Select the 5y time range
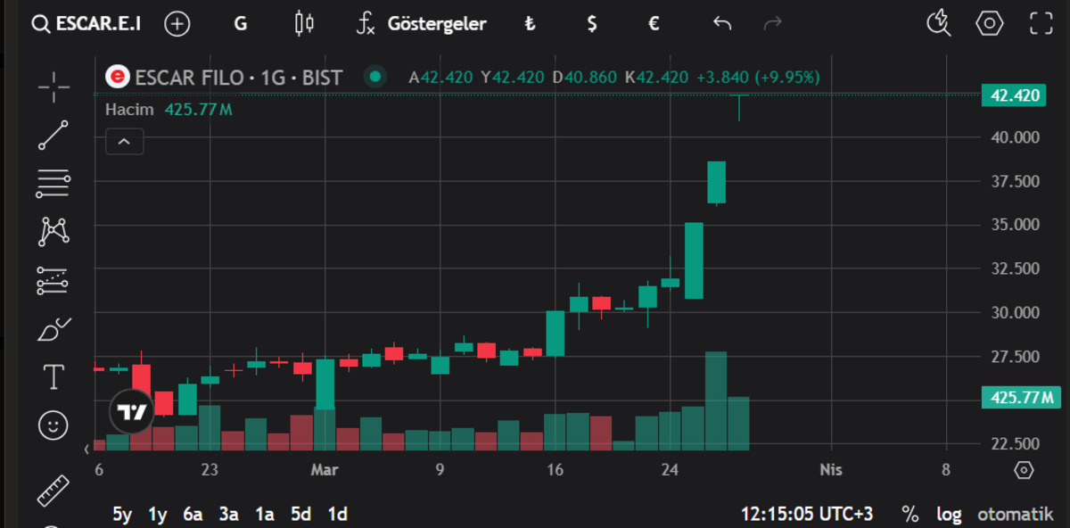Image resolution: width=1070 pixels, height=528 pixels. pyautogui.click(x=122, y=515)
